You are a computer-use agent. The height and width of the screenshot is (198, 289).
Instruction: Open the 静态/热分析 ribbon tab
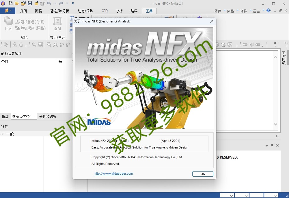[60, 11]
